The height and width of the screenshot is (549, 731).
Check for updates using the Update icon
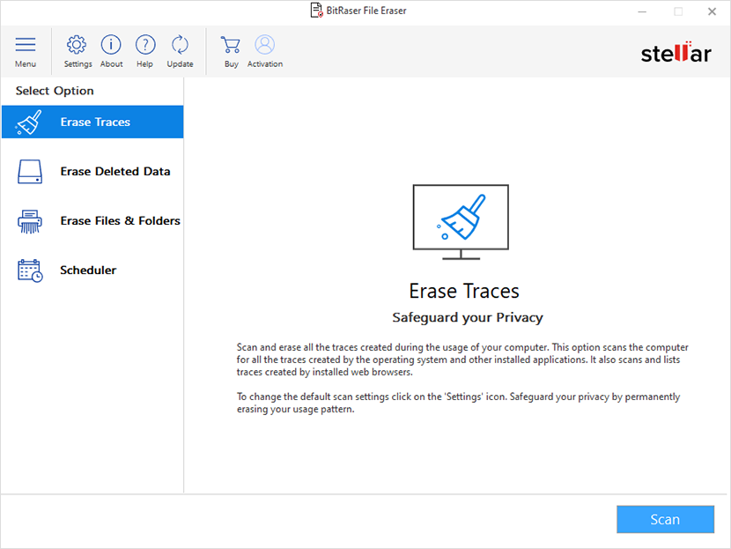click(x=180, y=50)
